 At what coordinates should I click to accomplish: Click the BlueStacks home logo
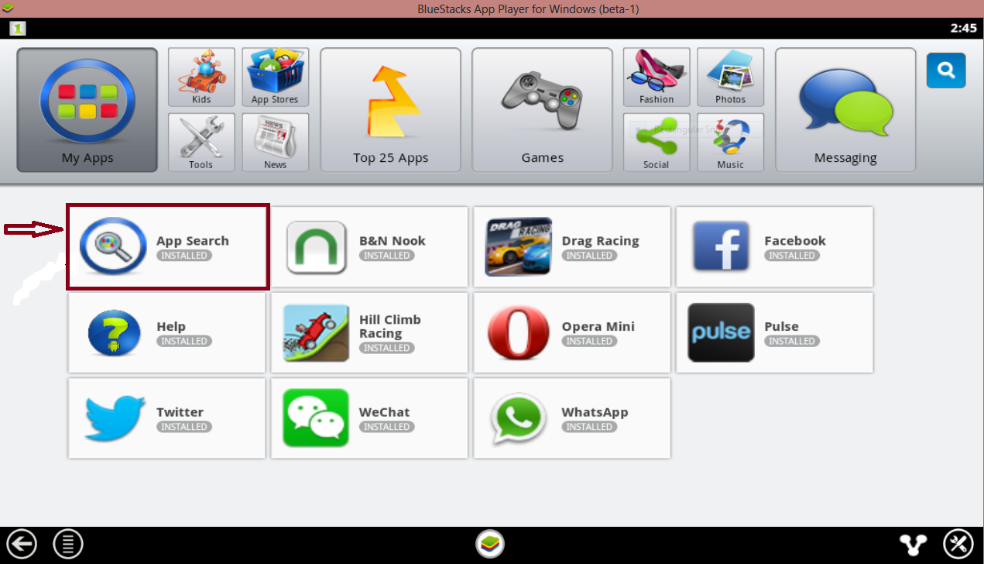coord(490,544)
